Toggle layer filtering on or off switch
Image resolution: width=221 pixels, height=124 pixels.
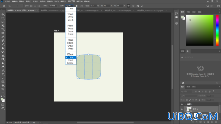(213, 91)
